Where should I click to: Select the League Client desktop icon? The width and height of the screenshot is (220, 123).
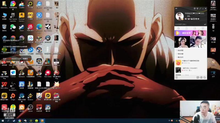pos(48,62)
